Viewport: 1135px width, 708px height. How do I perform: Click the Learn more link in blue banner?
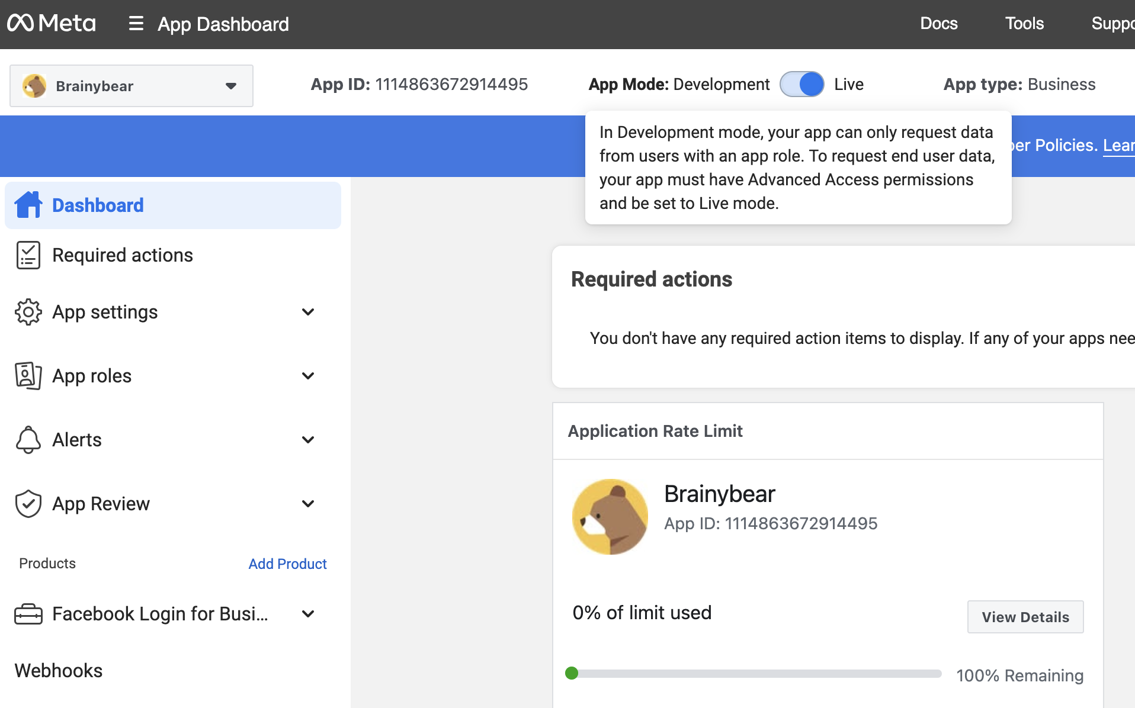[1118, 146]
